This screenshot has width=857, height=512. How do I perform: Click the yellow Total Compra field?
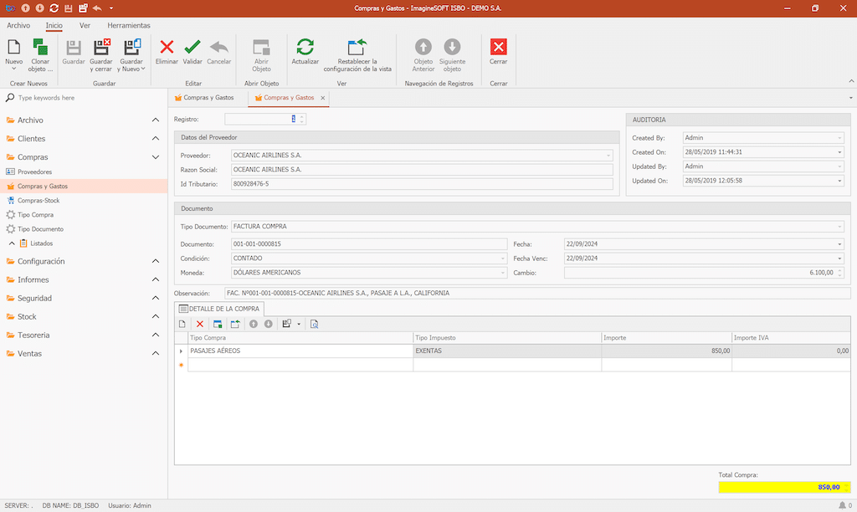click(x=781, y=487)
